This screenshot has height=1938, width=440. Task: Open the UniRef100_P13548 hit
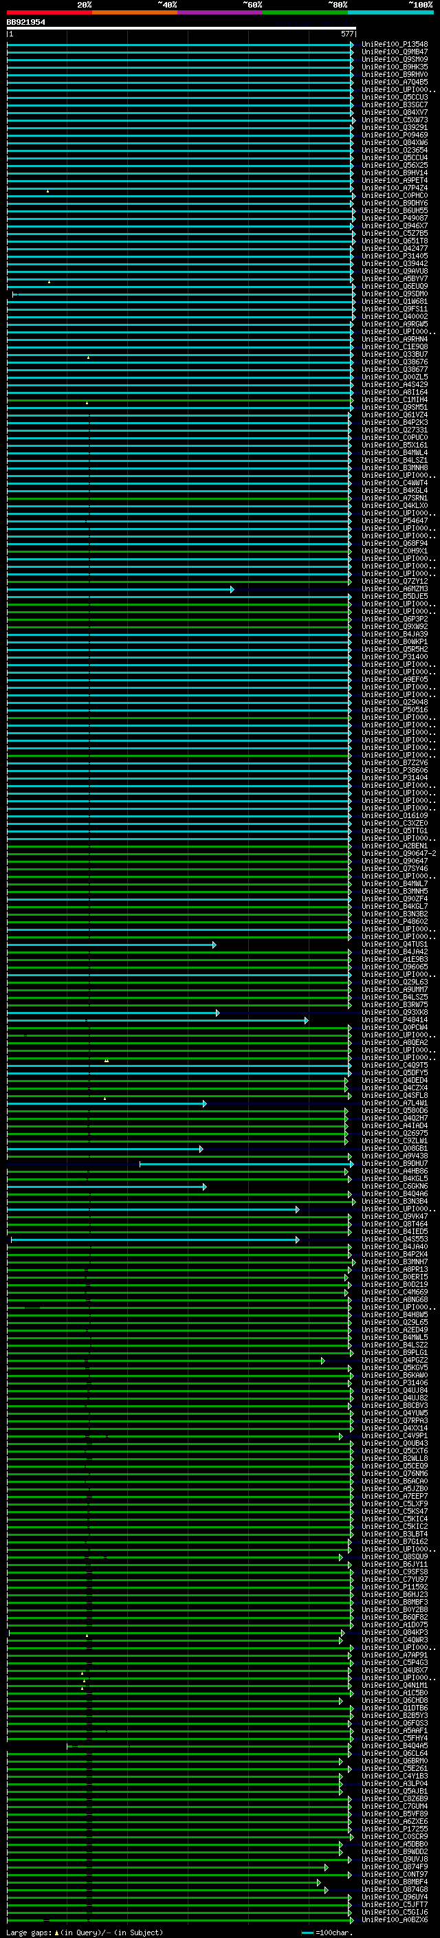point(394,45)
